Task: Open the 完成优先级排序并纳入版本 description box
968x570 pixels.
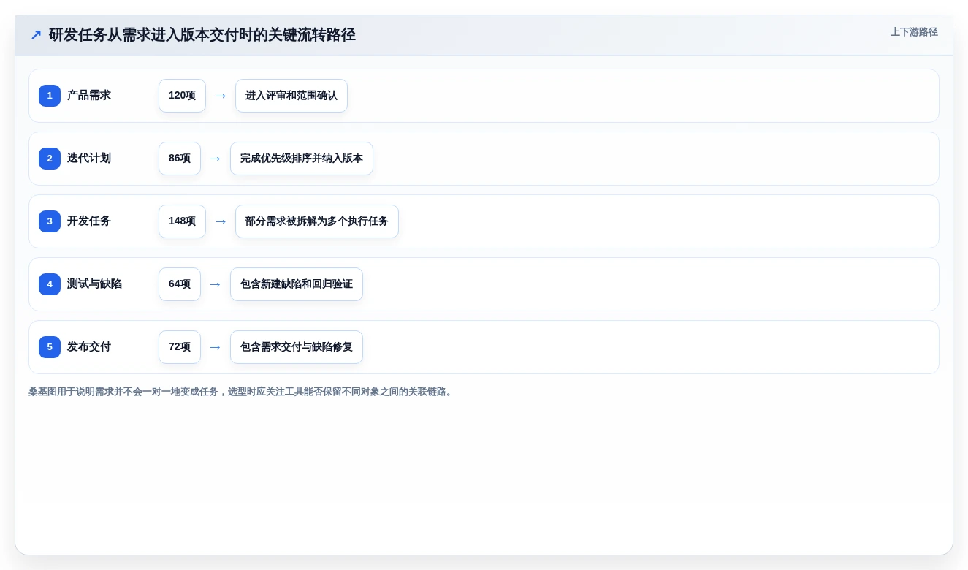Action: pyautogui.click(x=302, y=159)
